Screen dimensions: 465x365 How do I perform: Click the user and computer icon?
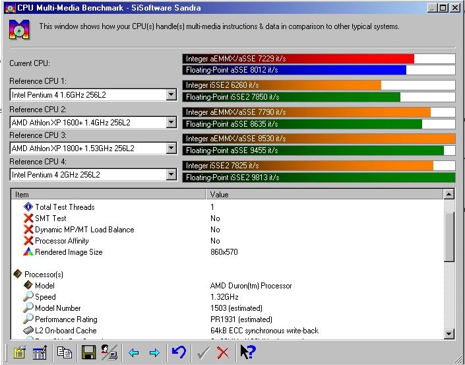(x=109, y=352)
